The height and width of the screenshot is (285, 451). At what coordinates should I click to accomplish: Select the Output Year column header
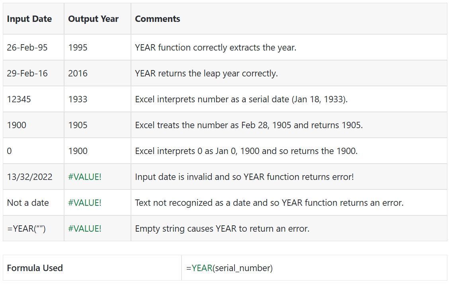[x=94, y=19]
